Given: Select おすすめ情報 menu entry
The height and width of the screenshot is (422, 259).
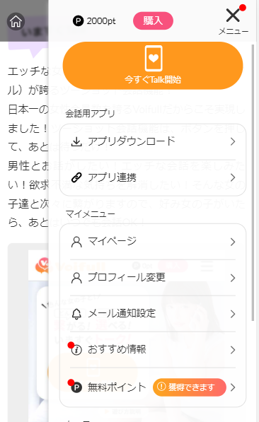Looking at the screenshot, I should (153, 350).
